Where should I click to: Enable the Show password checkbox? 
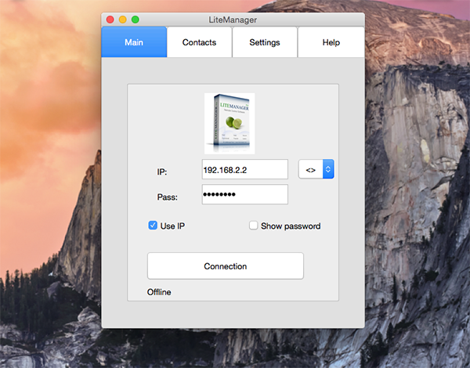(x=253, y=225)
